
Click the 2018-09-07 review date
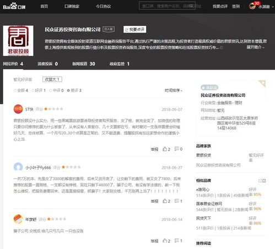tap(172, 109)
